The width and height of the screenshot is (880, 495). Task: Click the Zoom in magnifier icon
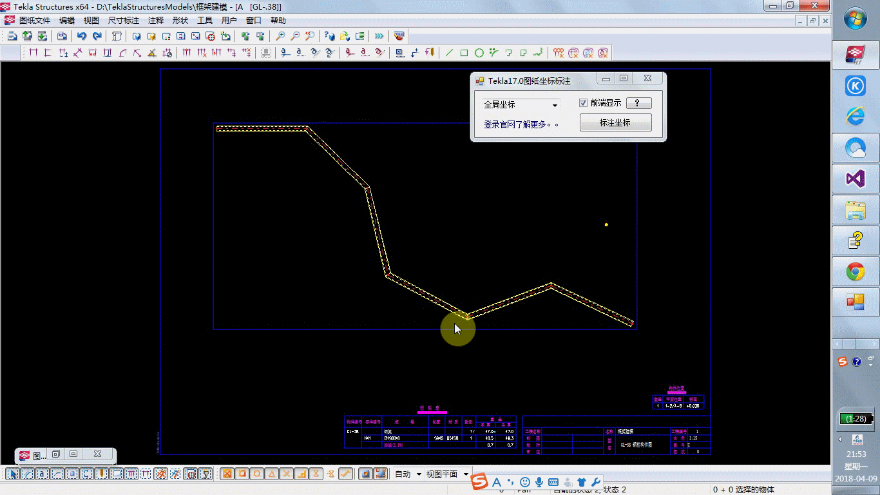click(x=280, y=36)
